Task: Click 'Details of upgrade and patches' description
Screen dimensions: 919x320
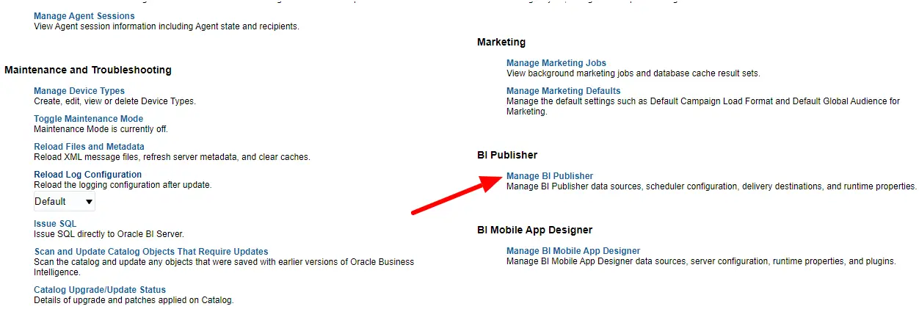Action: click(134, 300)
